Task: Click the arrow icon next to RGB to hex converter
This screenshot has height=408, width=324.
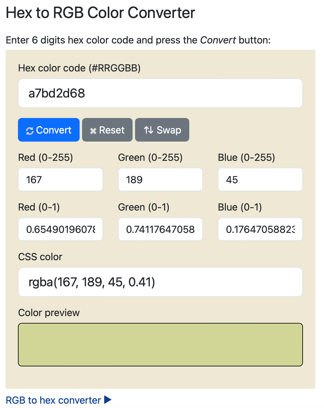Action: pos(108,400)
